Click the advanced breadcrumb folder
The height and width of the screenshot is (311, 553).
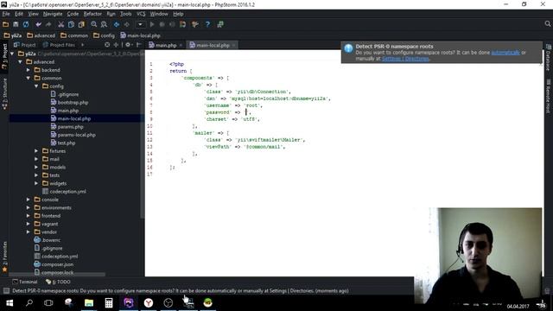tap(41, 35)
